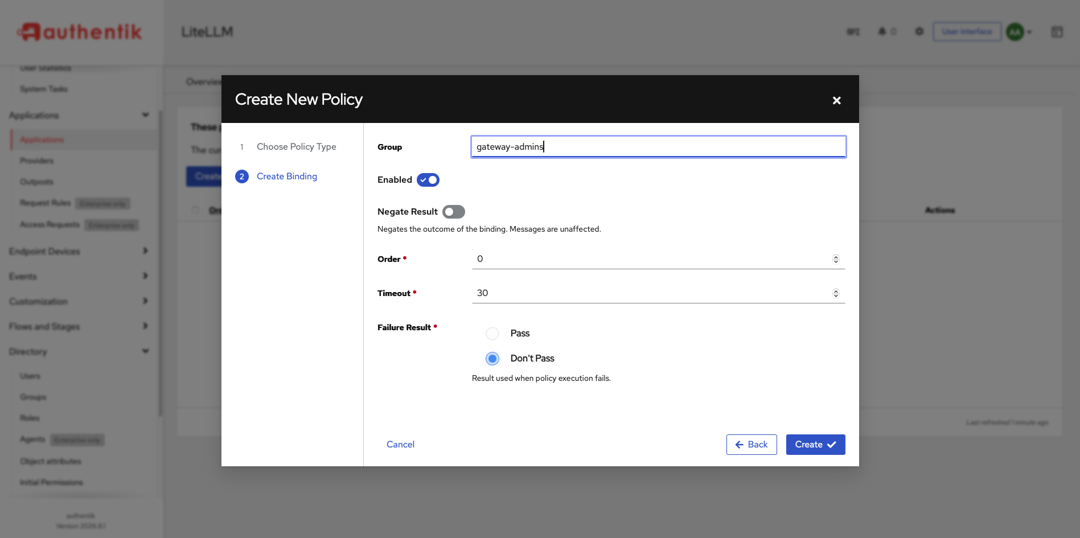The height and width of the screenshot is (538, 1080).
Task: Open the notifications bell
Action: [x=882, y=31]
